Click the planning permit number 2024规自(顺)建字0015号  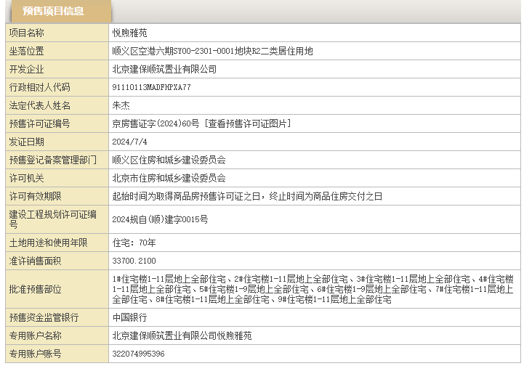(x=160, y=219)
